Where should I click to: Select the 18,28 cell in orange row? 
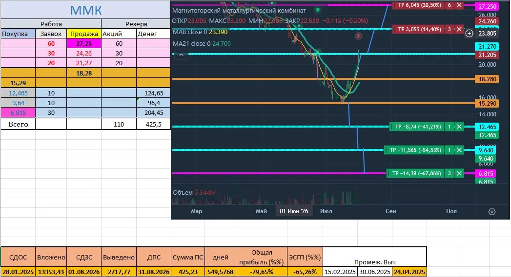tap(84, 73)
